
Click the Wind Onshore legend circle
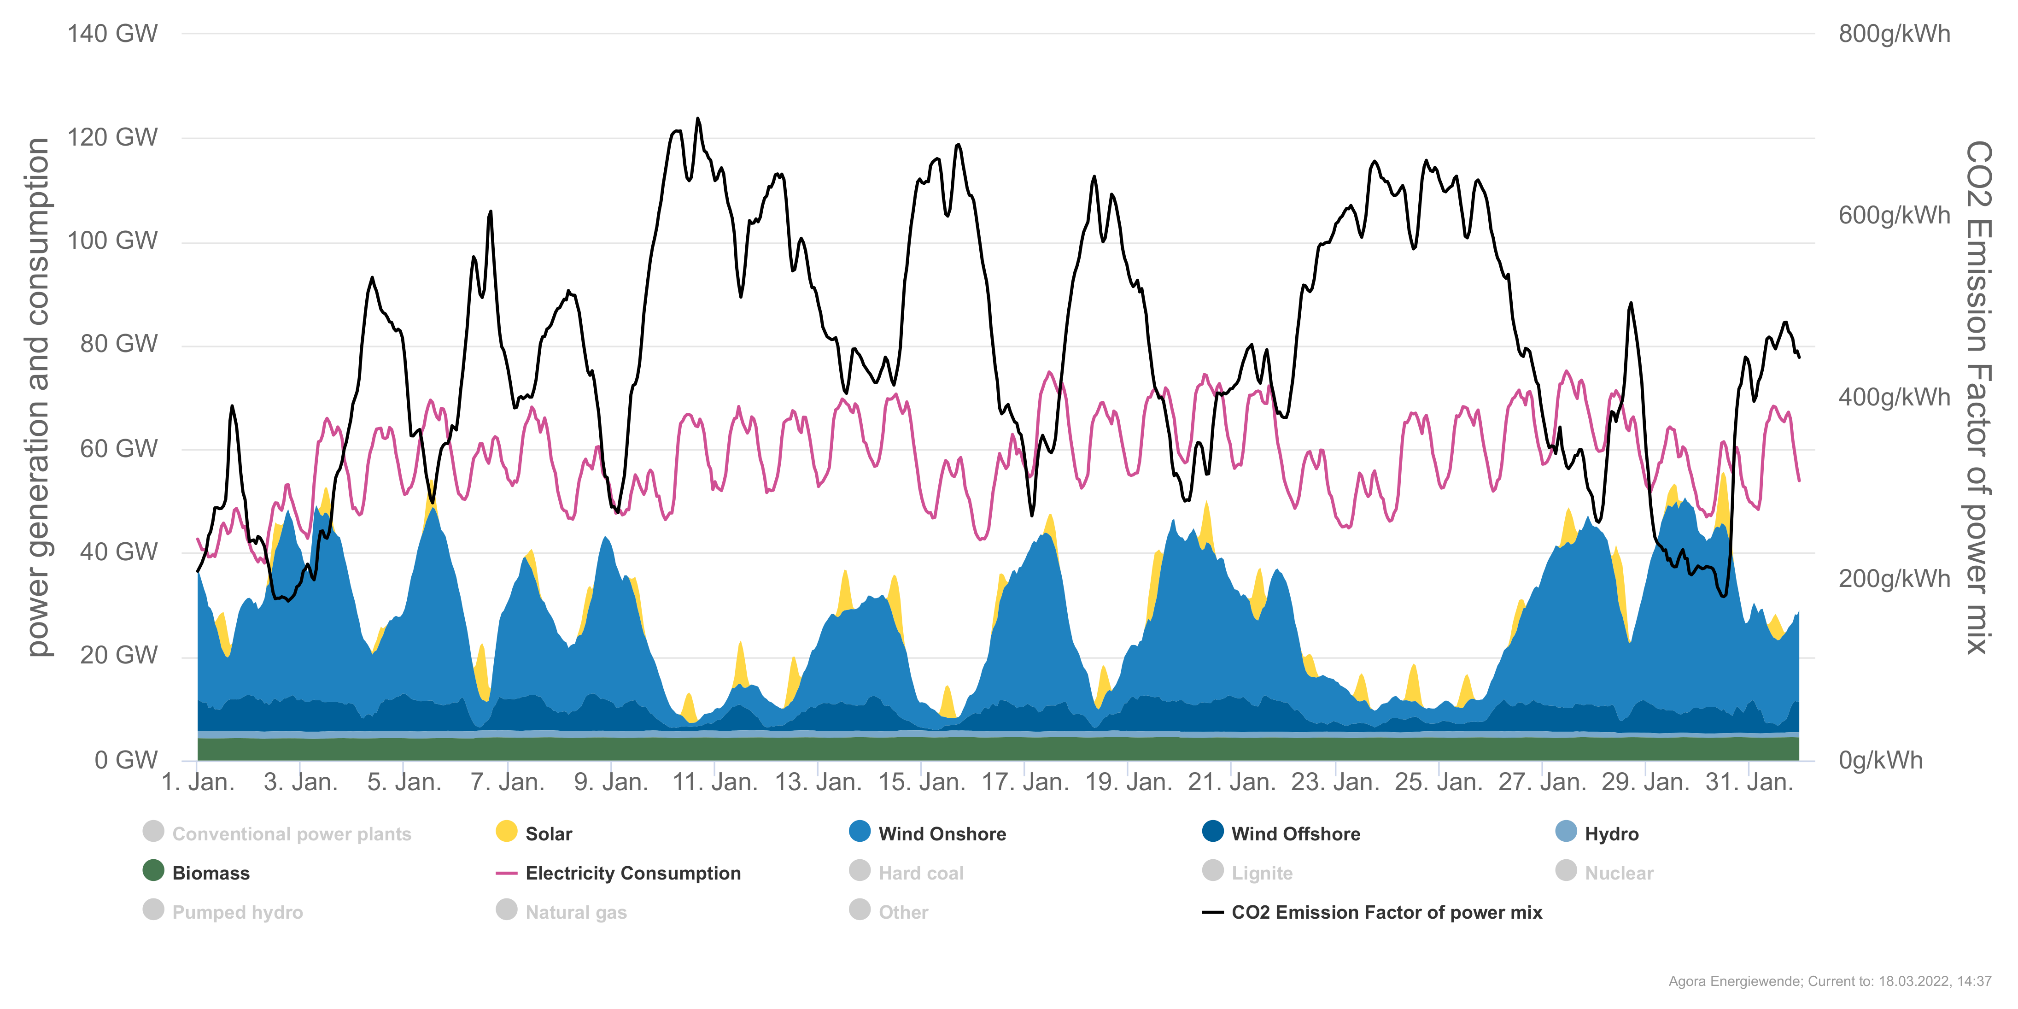pyautogui.click(x=860, y=831)
